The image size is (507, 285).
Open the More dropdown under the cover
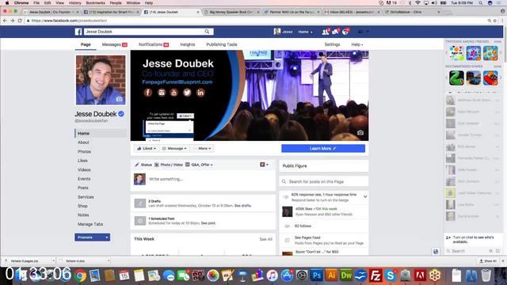pyautogui.click(x=203, y=148)
